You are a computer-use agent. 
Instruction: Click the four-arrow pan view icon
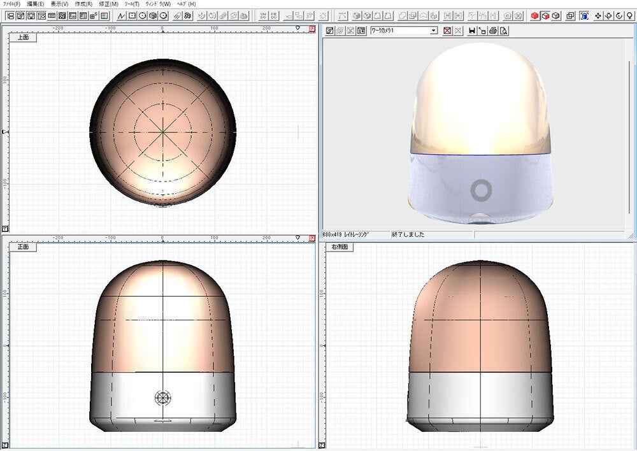coord(598,15)
